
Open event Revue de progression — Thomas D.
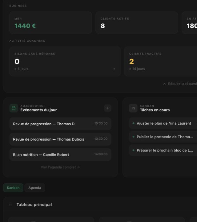(60, 124)
